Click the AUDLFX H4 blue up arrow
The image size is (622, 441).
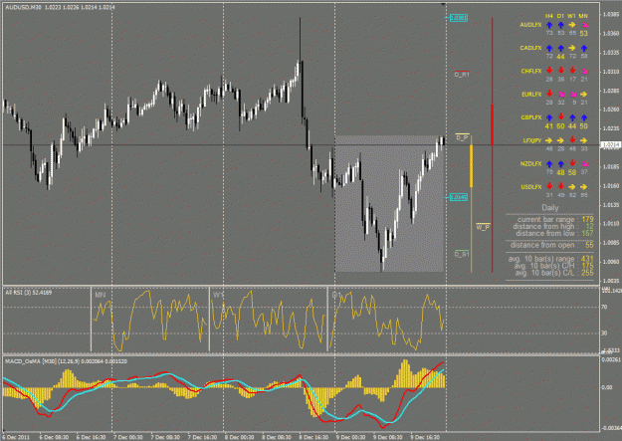(549, 25)
